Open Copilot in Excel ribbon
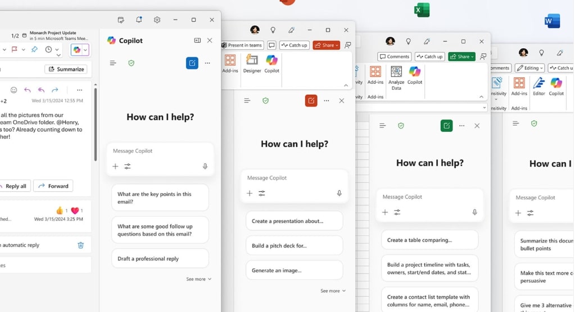The width and height of the screenshot is (575, 312). pos(415,75)
